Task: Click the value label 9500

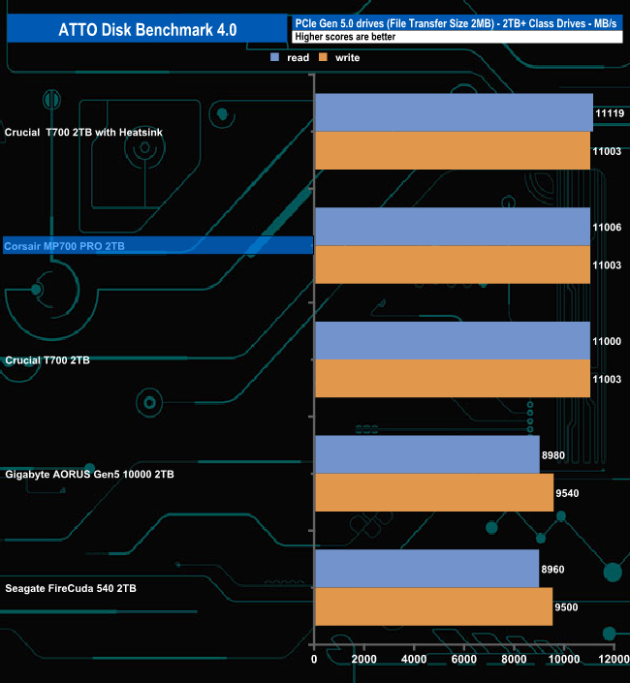Action: coord(566,607)
